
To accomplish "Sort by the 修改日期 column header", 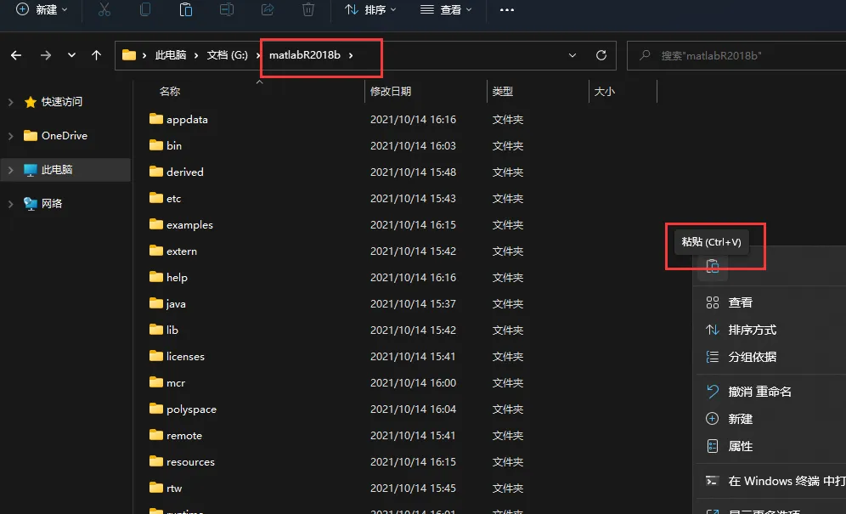I will click(x=391, y=91).
